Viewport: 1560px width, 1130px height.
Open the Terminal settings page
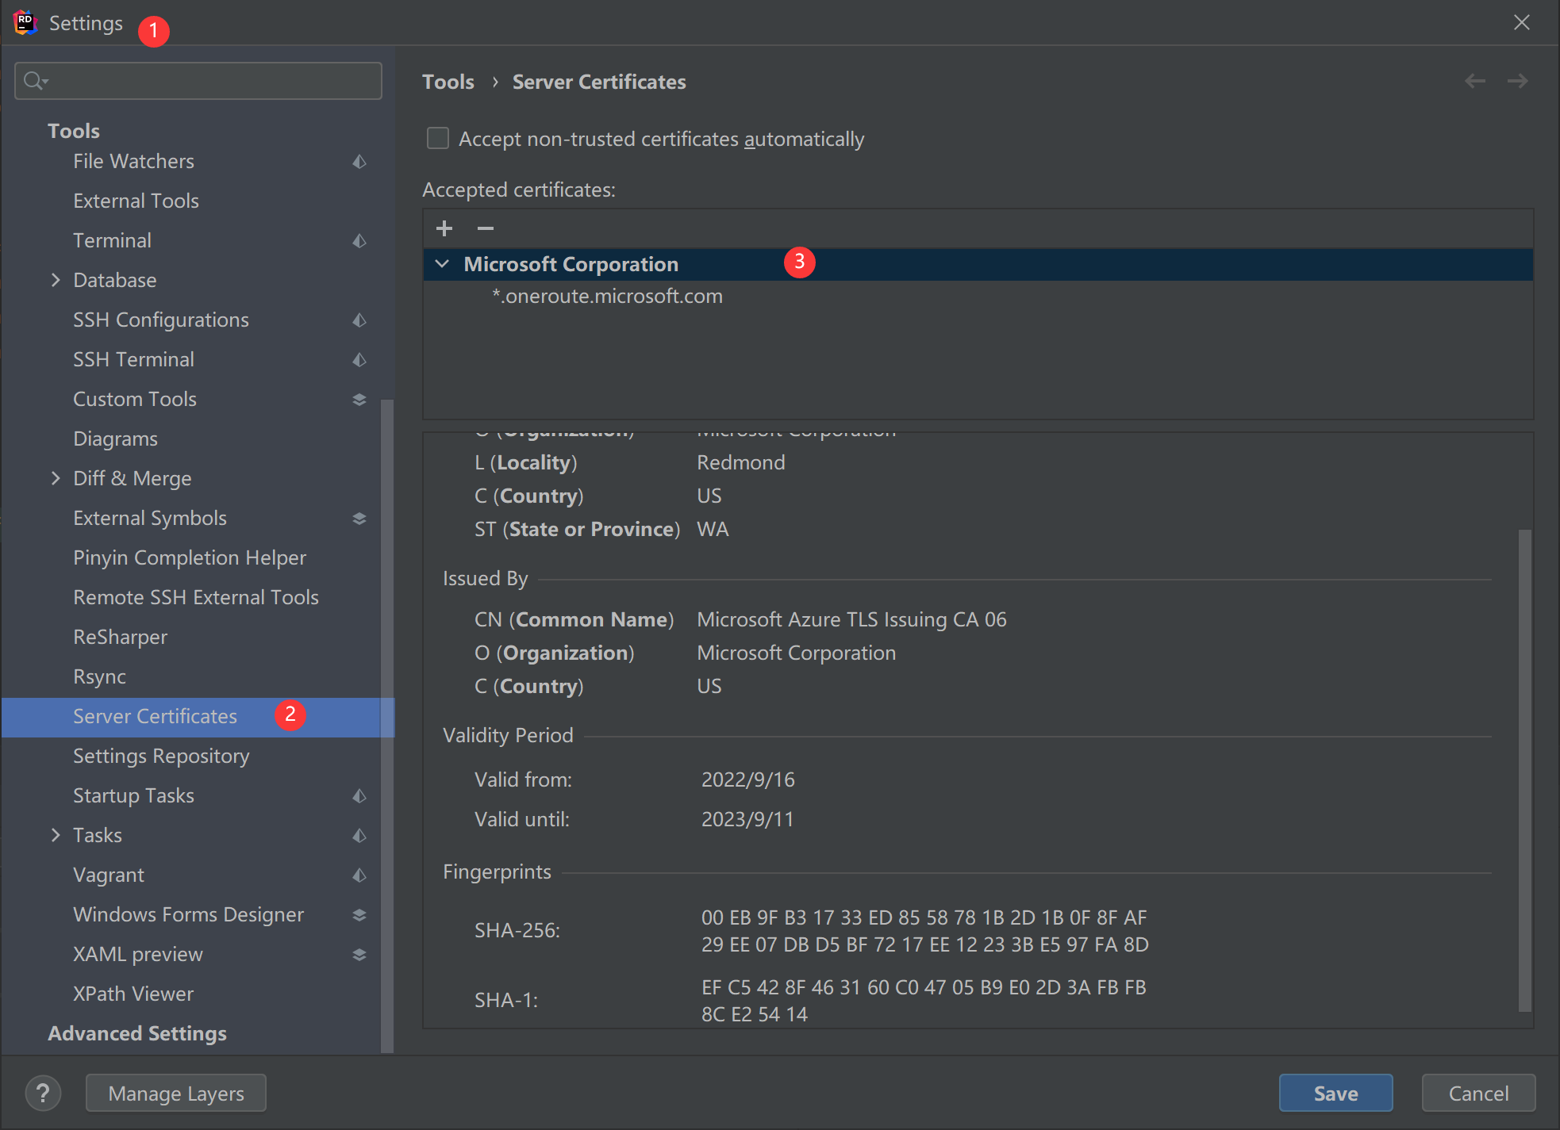click(112, 240)
